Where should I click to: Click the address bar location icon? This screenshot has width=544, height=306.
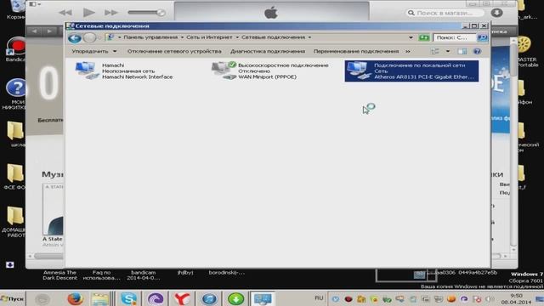pyautogui.click(x=110, y=37)
